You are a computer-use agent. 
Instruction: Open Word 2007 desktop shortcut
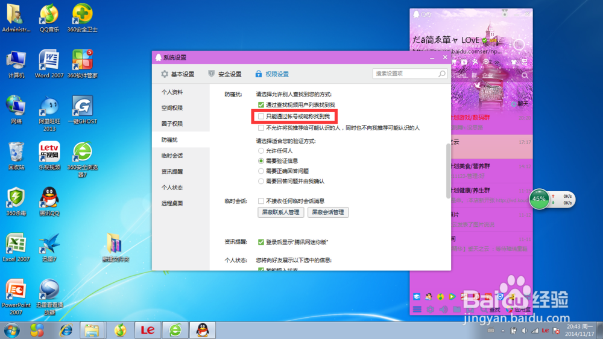pyautogui.click(x=49, y=64)
